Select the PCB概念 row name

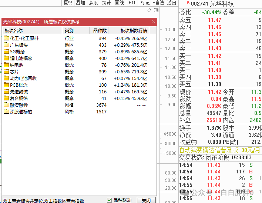click(x=19, y=85)
